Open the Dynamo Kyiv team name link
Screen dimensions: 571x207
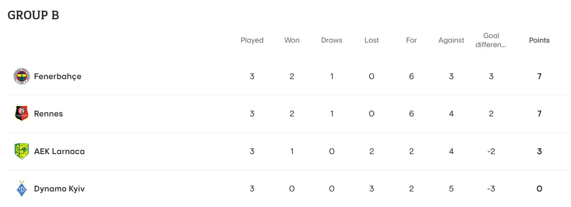tap(59, 189)
